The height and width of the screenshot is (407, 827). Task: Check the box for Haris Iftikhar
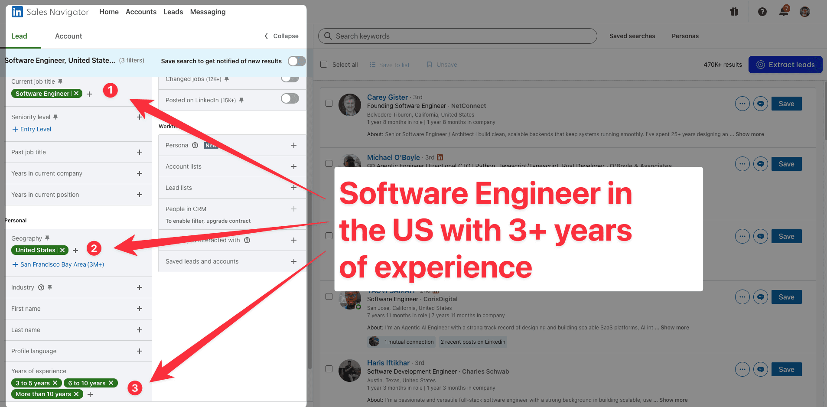point(329,369)
